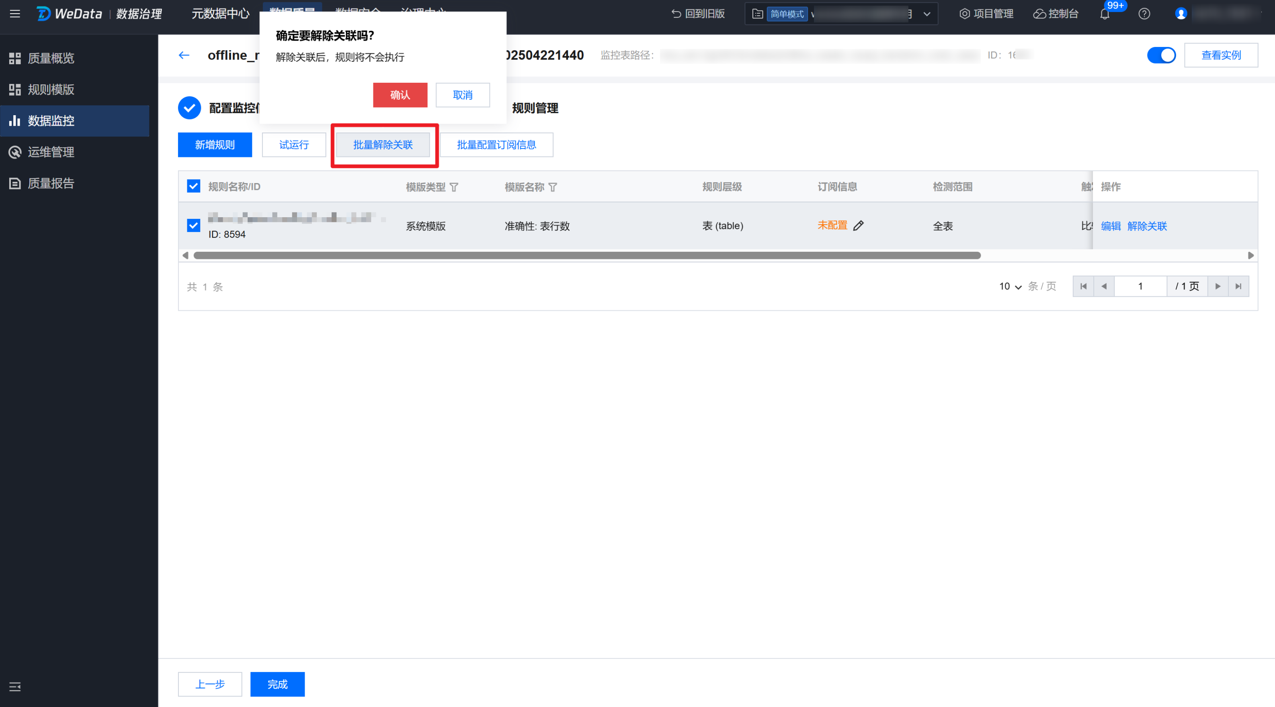Confirm disassociation with 确认

click(400, 95)
